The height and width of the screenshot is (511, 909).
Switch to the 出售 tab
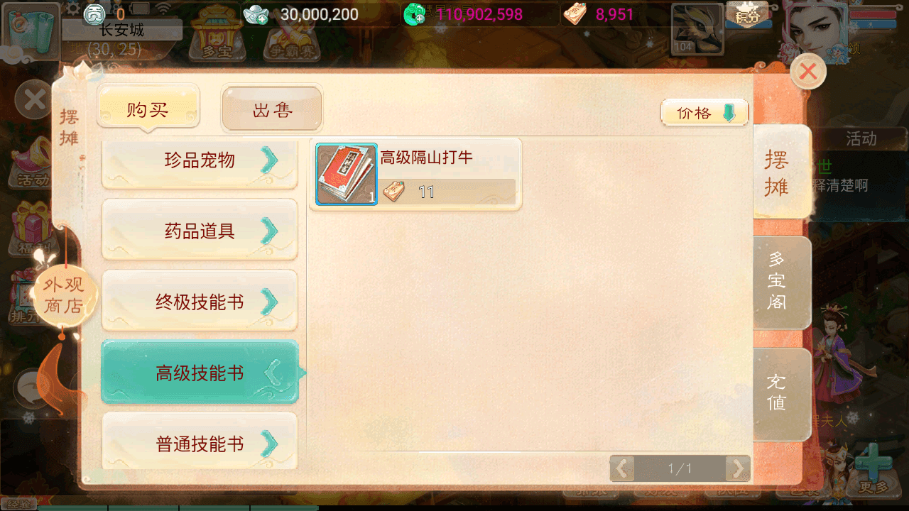pyautogui.click(x=273, y=109)
